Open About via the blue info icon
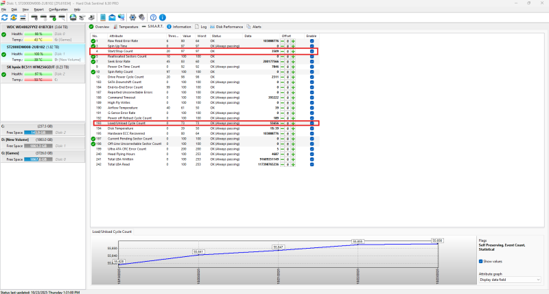Viewport: 549px width, 294px height. [163, 17]
